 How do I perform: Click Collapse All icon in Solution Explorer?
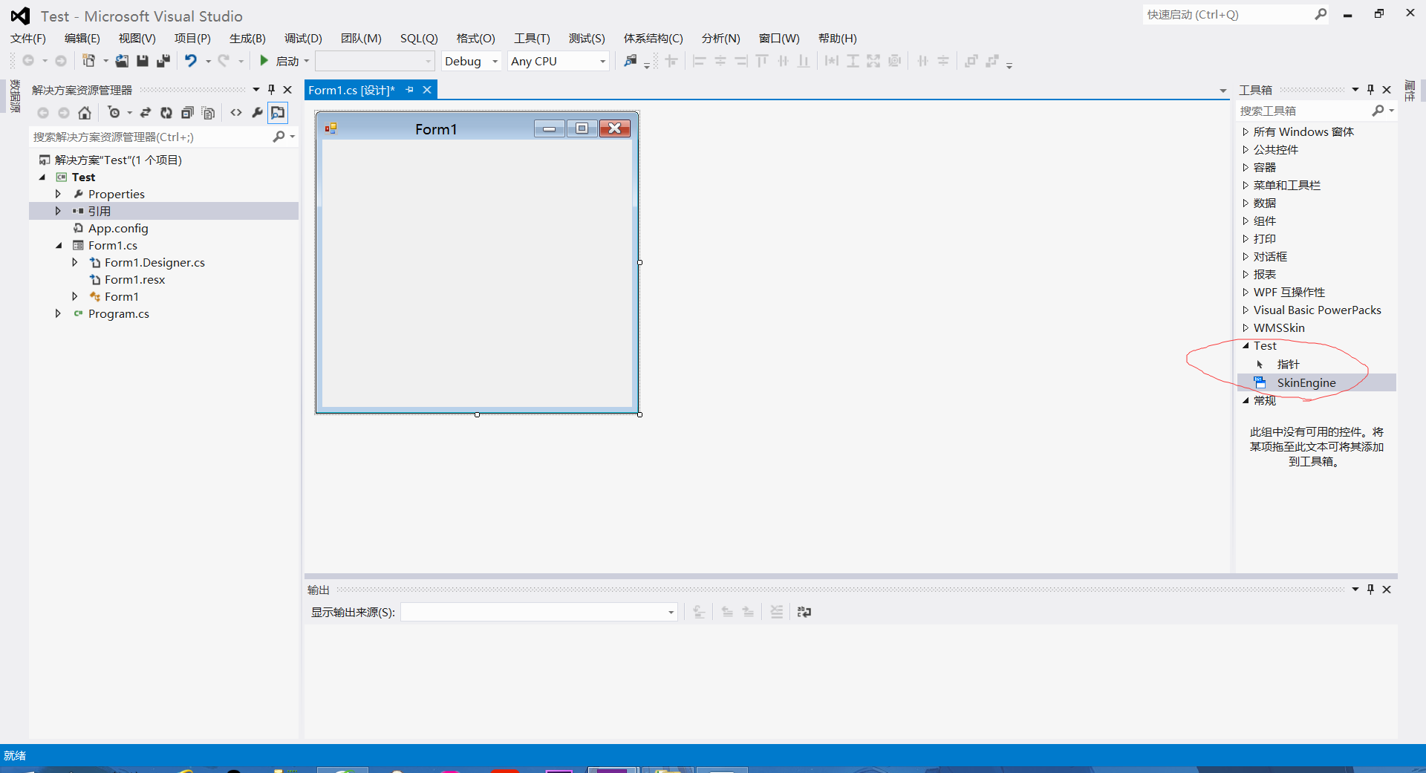click(187, 113)
